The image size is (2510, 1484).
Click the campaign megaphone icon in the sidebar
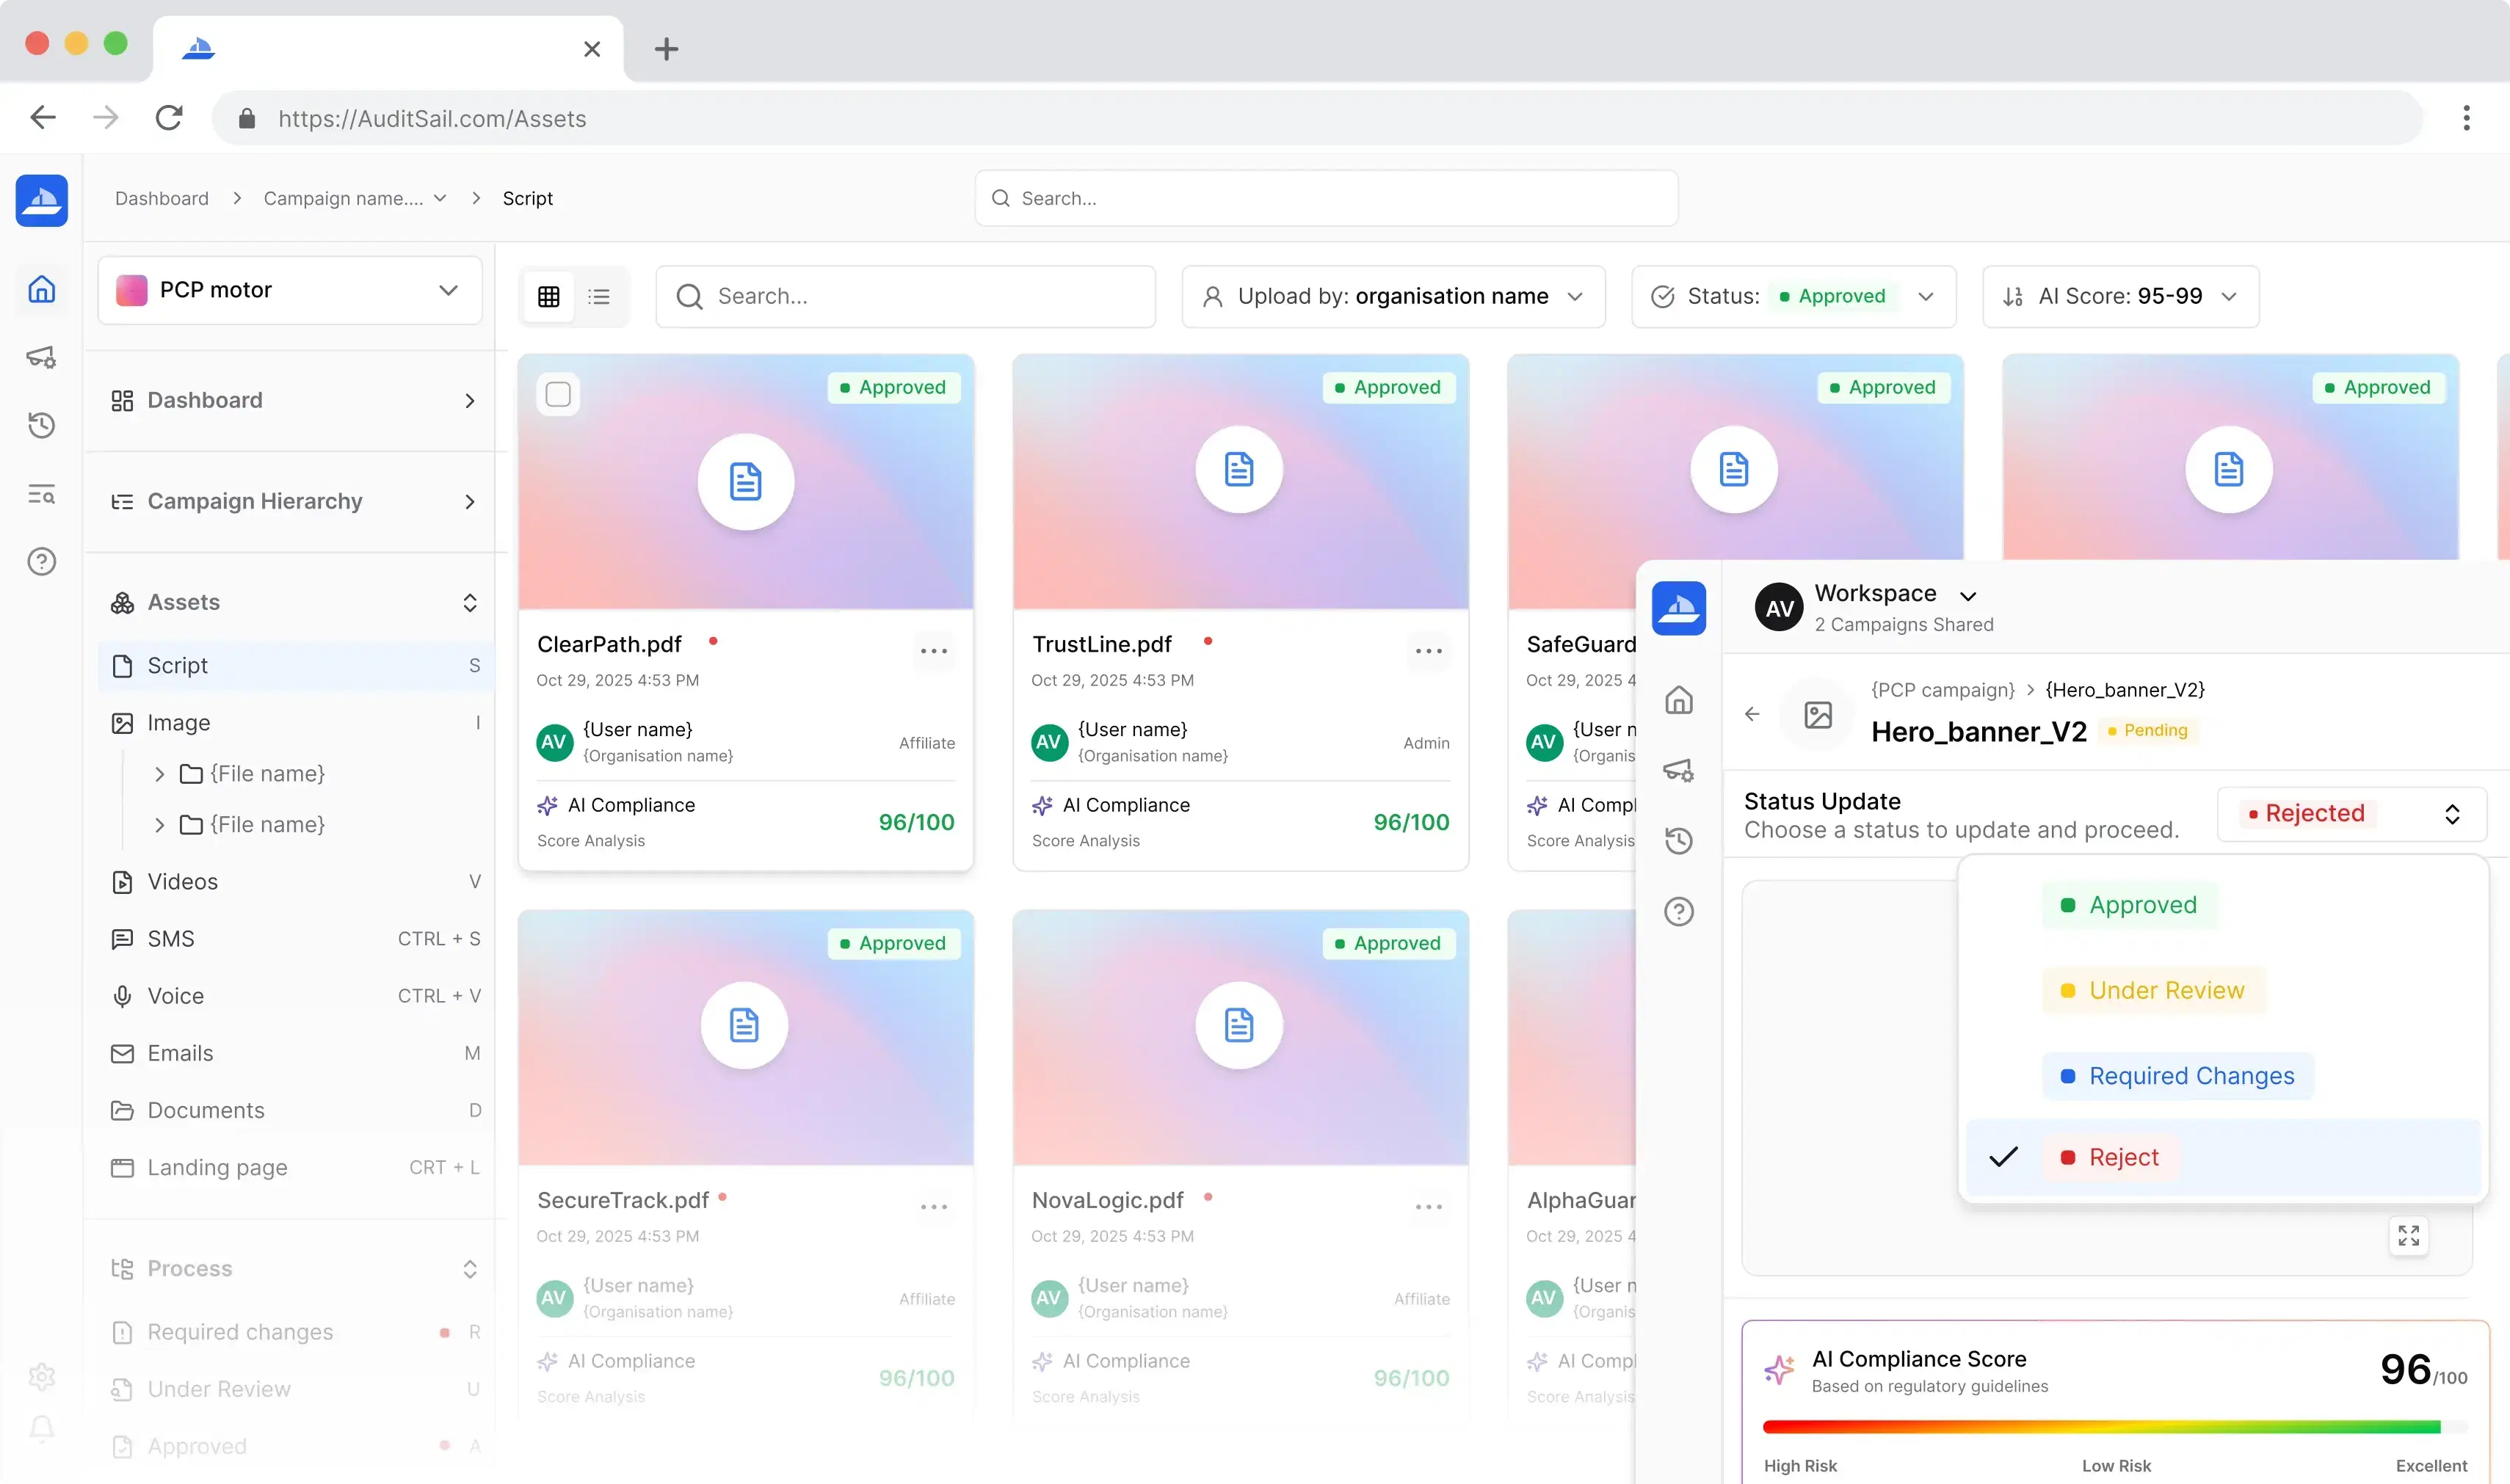pos(41,357)
